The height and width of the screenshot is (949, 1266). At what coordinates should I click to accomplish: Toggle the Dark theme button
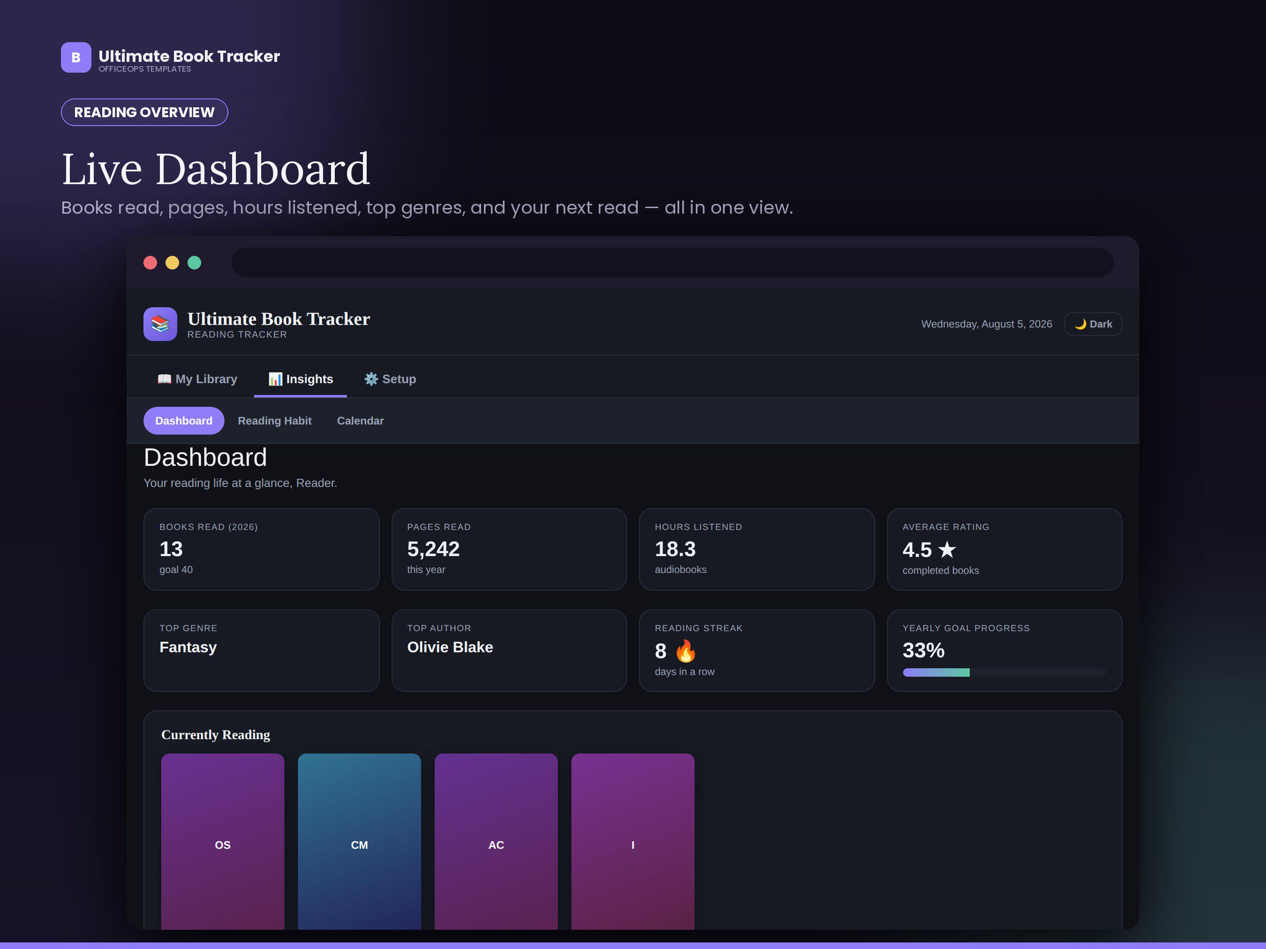coord(1093,324)
